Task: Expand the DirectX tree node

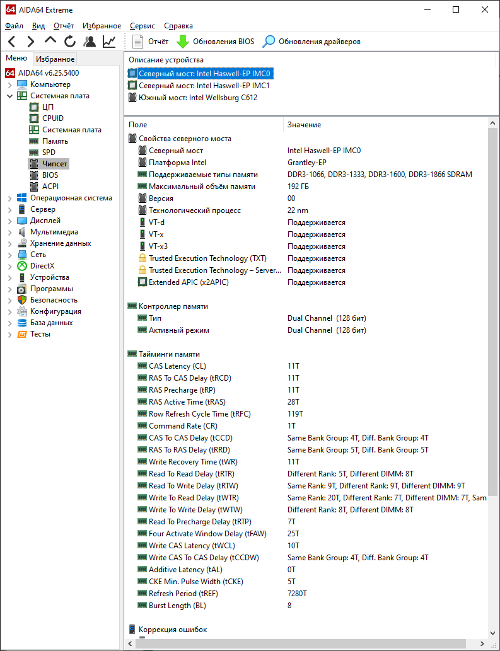Action: [x=10, y=266]
